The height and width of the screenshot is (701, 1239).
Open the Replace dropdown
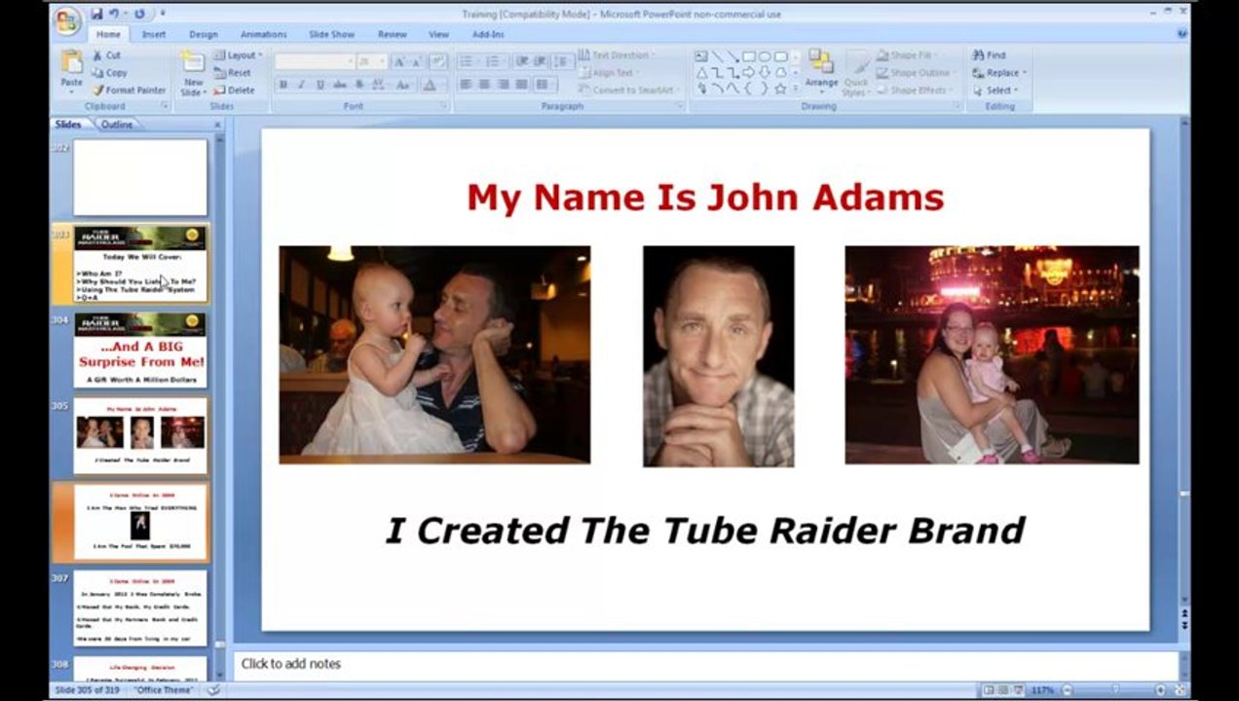click(998, 73)
